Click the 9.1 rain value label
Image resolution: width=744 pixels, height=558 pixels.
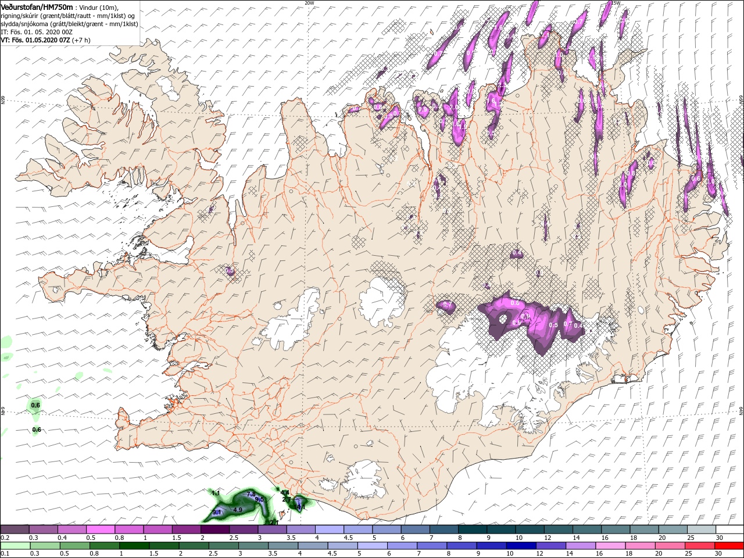click(217, 512)
